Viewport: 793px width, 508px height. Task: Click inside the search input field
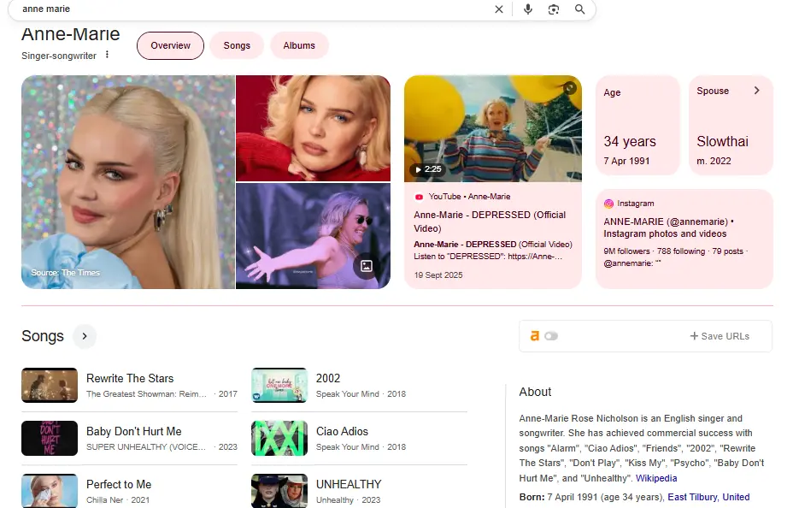click(x=256, y=9)
